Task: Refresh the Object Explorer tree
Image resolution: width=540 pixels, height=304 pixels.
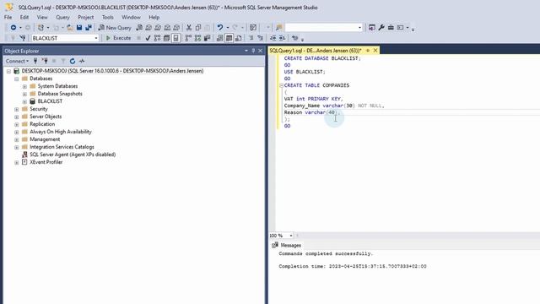Action: [x=73, y=61]
